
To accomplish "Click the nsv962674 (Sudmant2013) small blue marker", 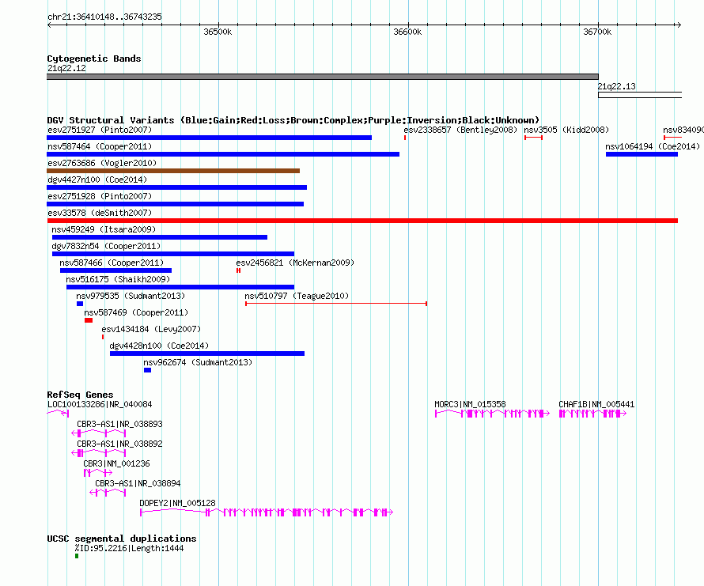I will [147, 370].
